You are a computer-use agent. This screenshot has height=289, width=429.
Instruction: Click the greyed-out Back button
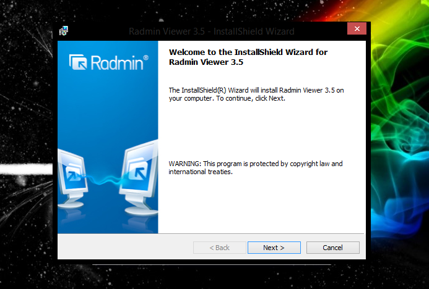point(219,248)
